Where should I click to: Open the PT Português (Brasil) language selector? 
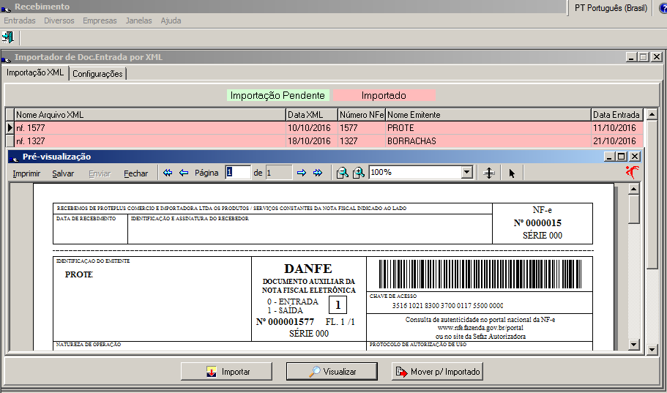611,7
